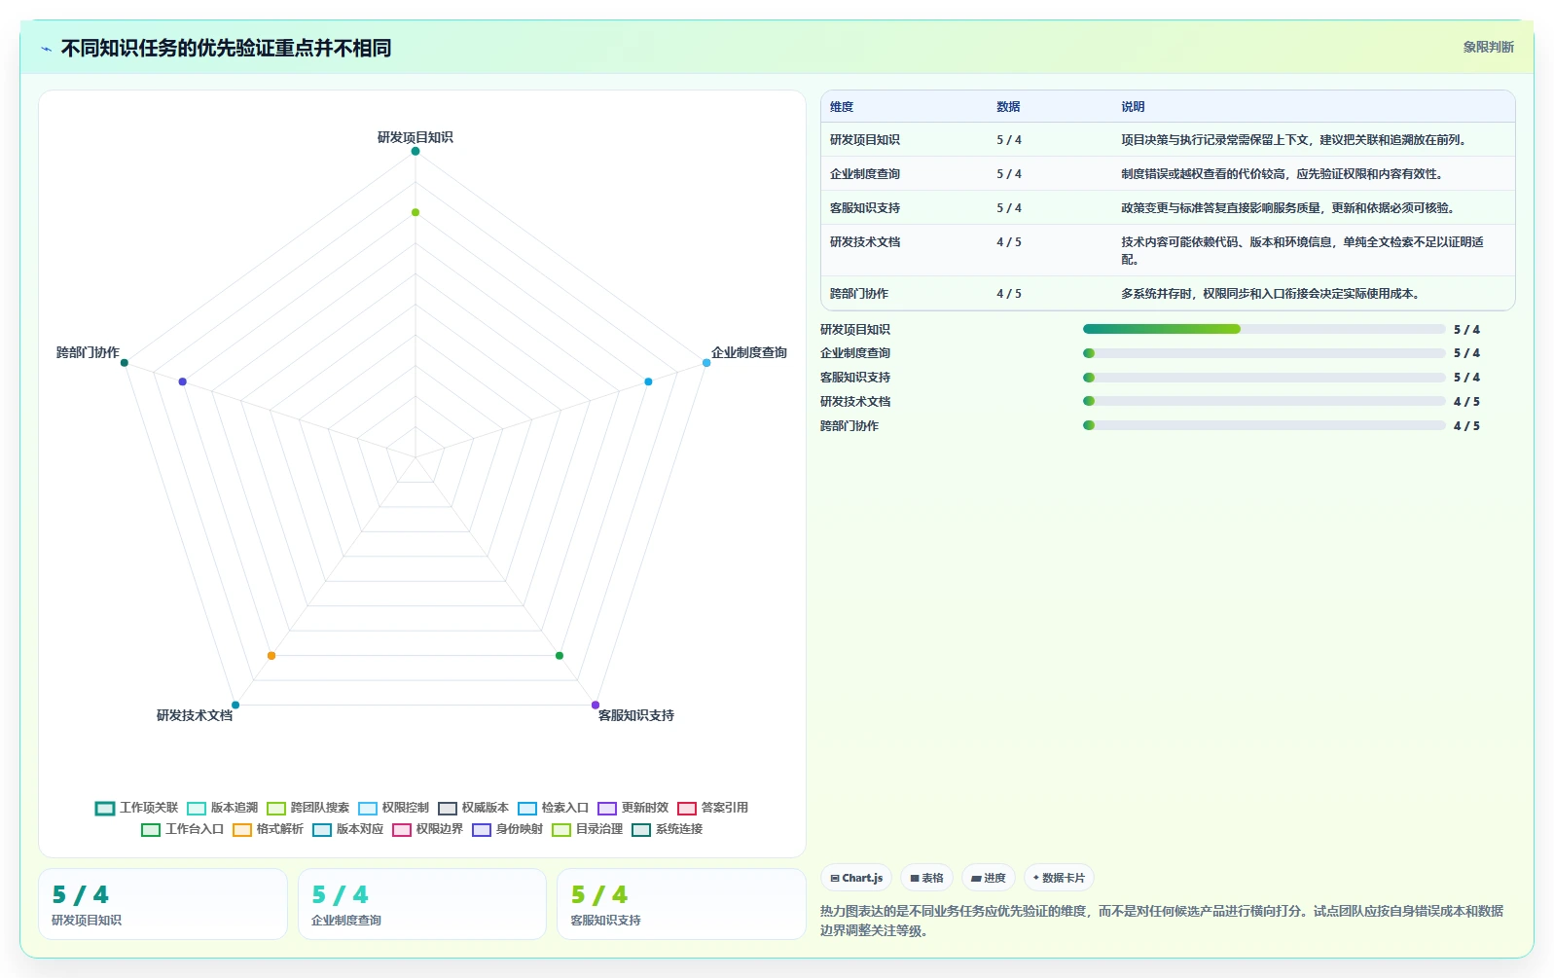
Task: Click the footer note starting with 热力图表达
Action: pos(1162,921)
